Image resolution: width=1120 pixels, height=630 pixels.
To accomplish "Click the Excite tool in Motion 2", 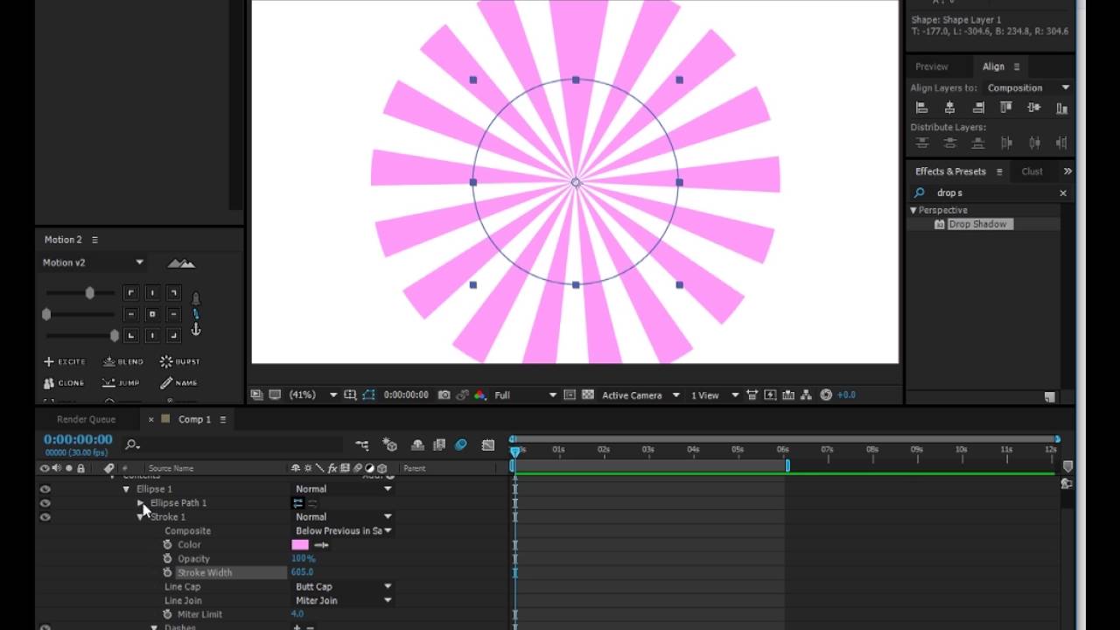I will [x=65, y=361].
